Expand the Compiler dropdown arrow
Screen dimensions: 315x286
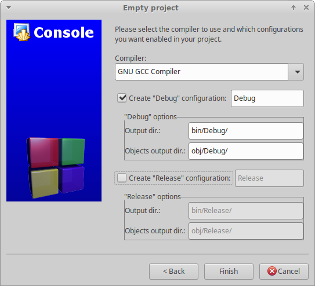click(x=296, y=72)
